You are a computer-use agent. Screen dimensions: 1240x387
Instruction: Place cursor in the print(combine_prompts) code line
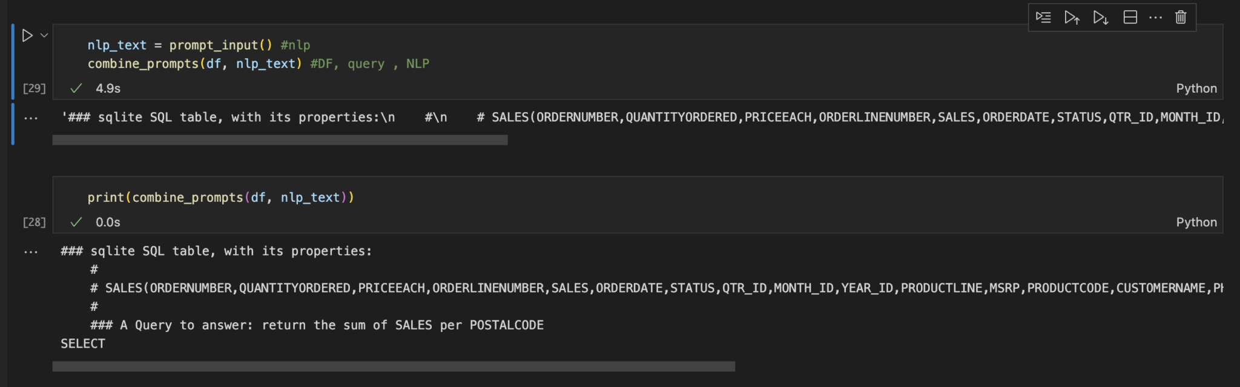point(221,197)
